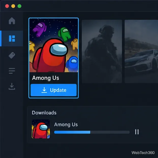Close the window with the red button

click(x=7, y=6)
